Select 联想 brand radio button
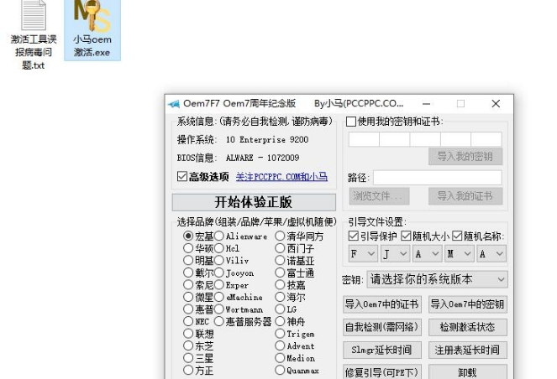557x379 pixels. click(188, 333)
